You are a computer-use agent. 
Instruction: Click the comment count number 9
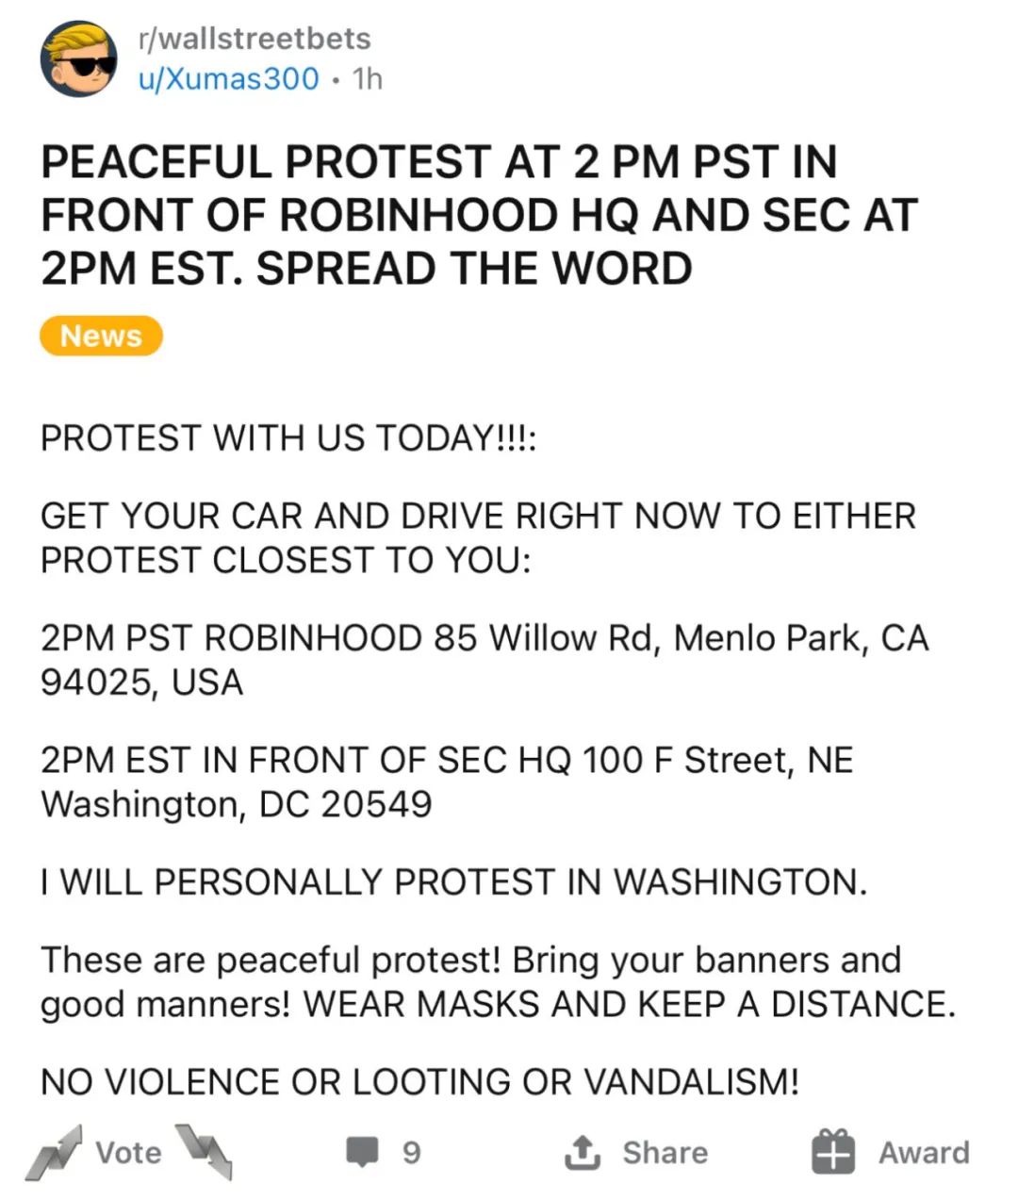pyautogui.click(x=411, y=1152)
